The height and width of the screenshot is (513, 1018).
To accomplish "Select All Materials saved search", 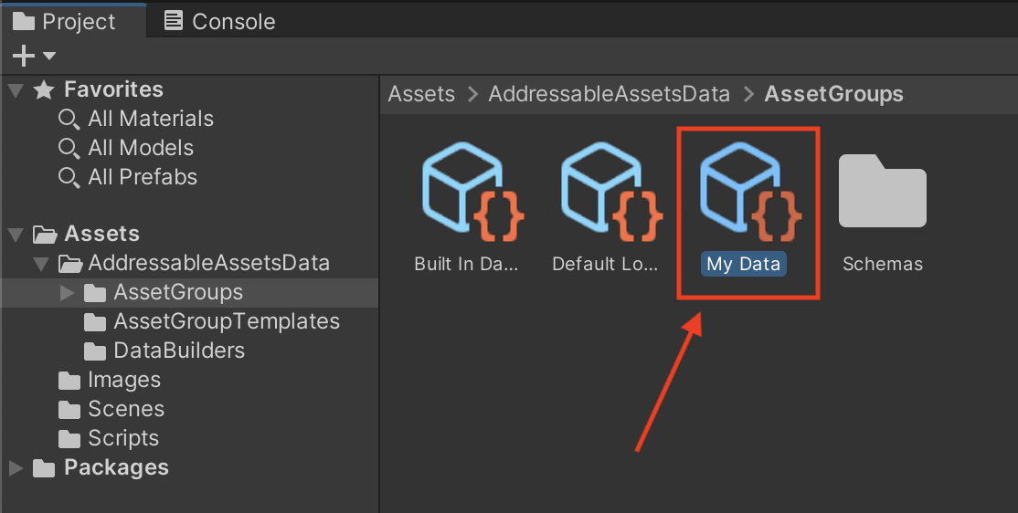I will coord(151,119).
